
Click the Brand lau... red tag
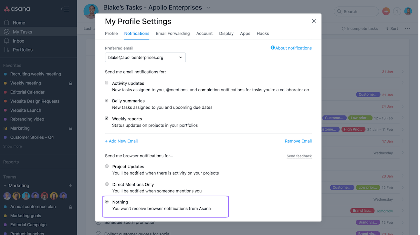click(362, 211)
